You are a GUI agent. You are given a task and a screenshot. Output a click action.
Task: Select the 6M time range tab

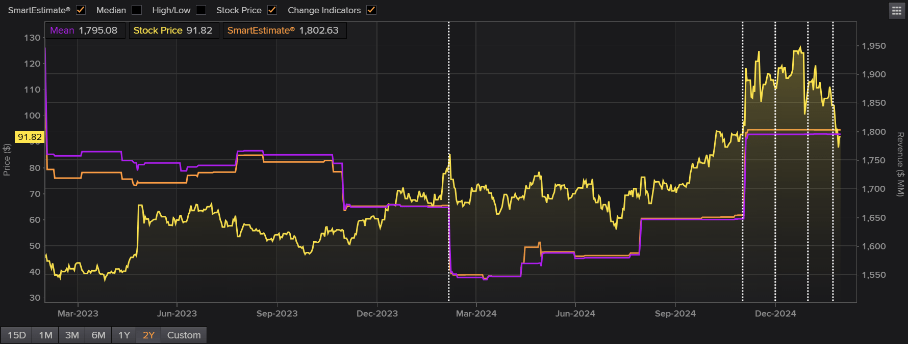click(98, 335)
